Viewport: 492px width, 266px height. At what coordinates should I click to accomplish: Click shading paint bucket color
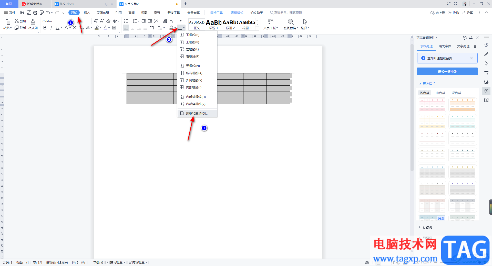point(171,28)
